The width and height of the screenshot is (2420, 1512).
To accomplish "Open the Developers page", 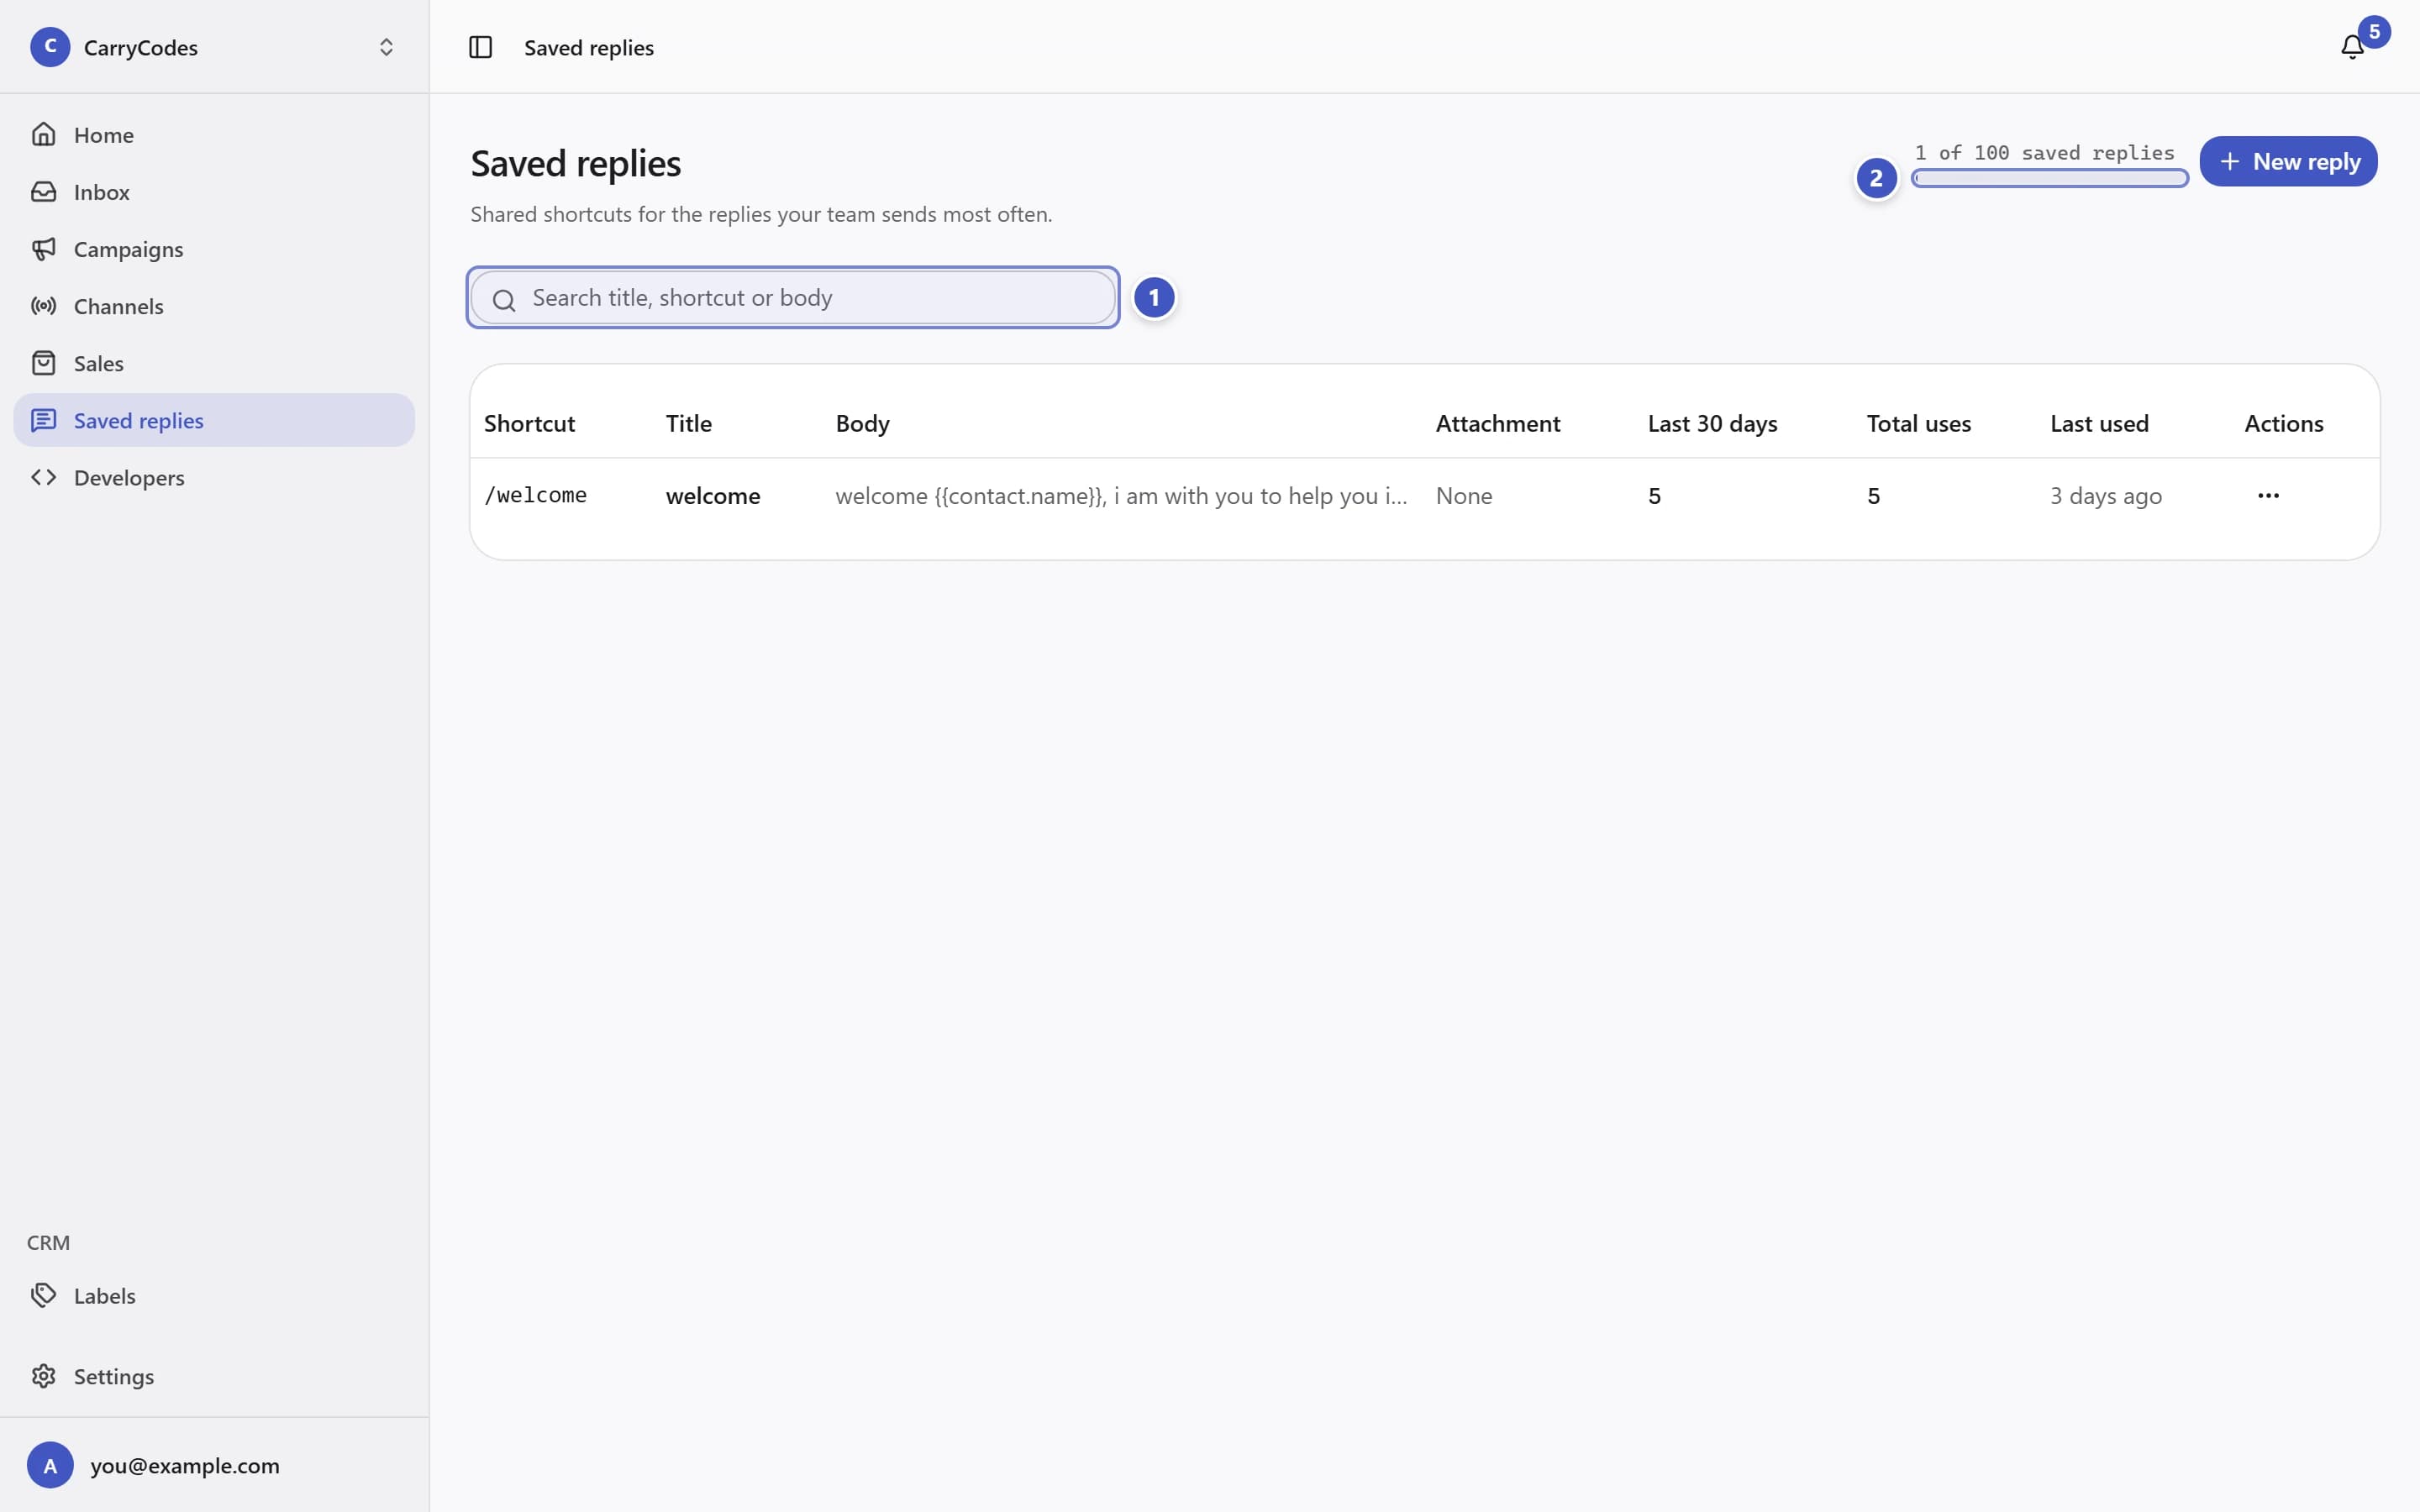I will [x=214, y=477].
